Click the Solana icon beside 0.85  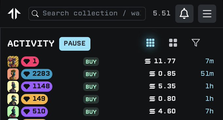coord(152,74)
